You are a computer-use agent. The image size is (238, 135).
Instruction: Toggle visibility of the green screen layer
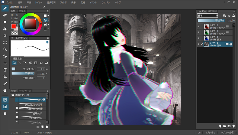coord(199,32)
